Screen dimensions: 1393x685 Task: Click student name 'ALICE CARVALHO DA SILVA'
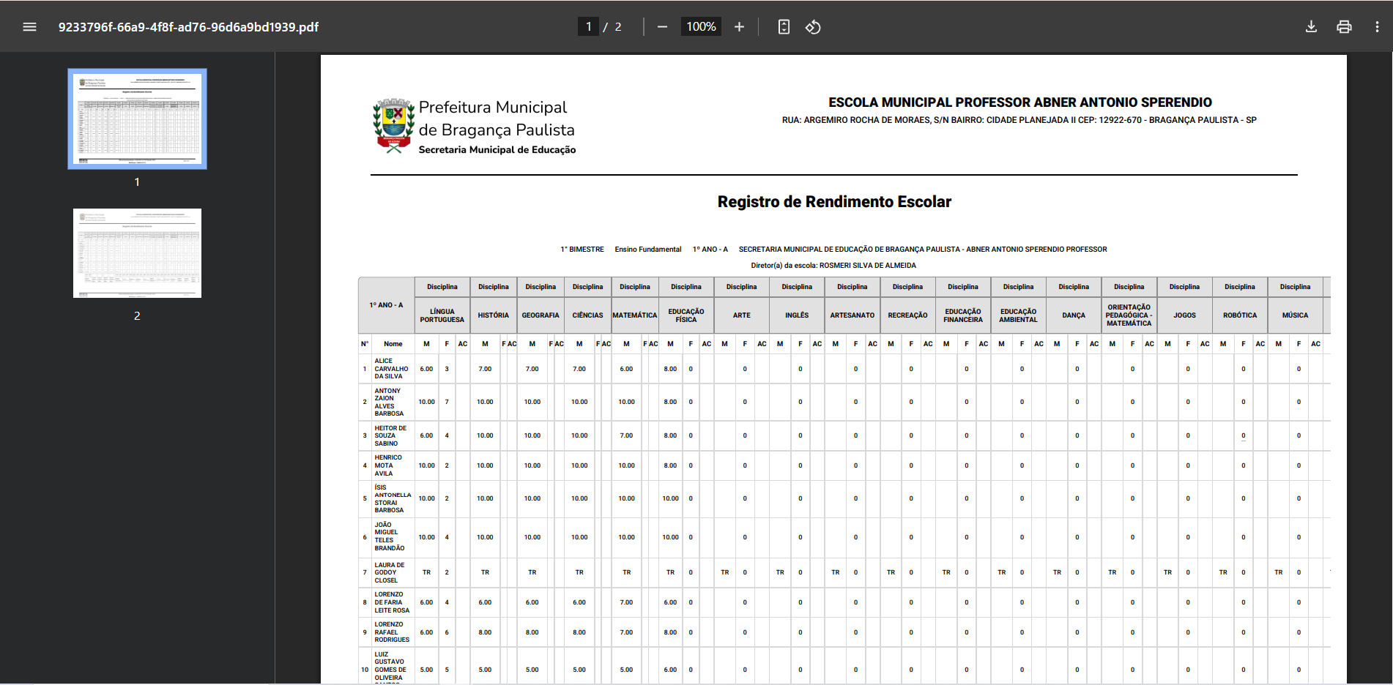(x=391, y=369)
